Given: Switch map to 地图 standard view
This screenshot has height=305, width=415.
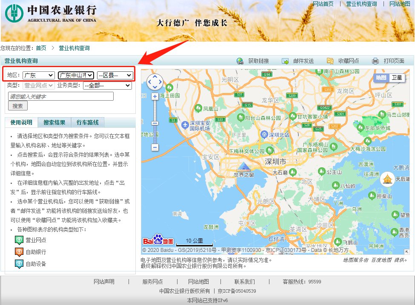Looking at the screenshot, I should coord(381,77).
